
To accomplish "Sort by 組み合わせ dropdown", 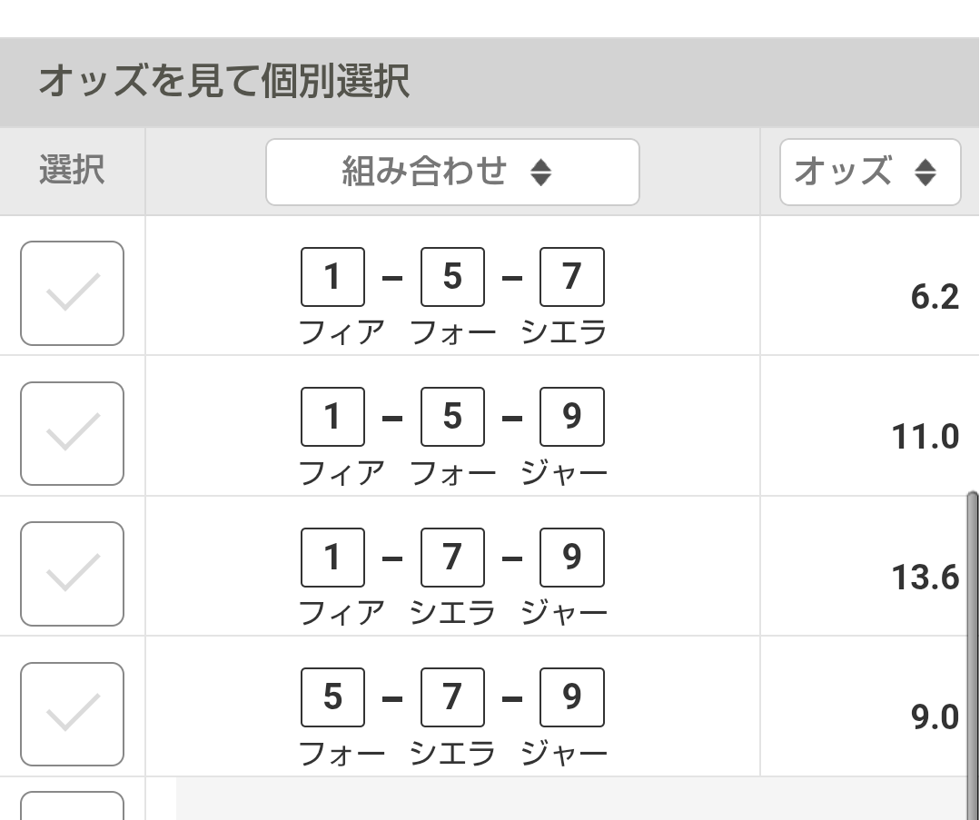I will (x=451, y=172).
